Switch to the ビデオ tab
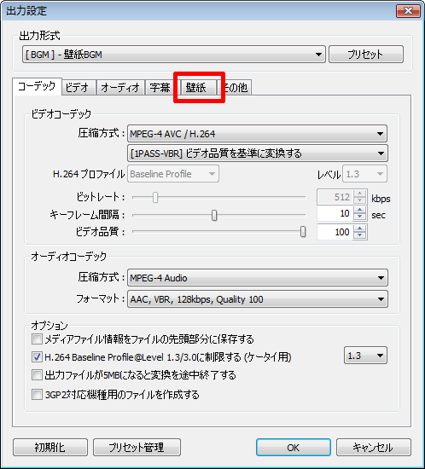Viewport: 425px width, 469px height. [79, 87]
